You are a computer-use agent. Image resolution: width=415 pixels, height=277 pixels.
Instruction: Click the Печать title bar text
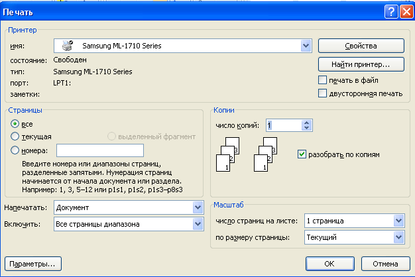click(18, 12)
